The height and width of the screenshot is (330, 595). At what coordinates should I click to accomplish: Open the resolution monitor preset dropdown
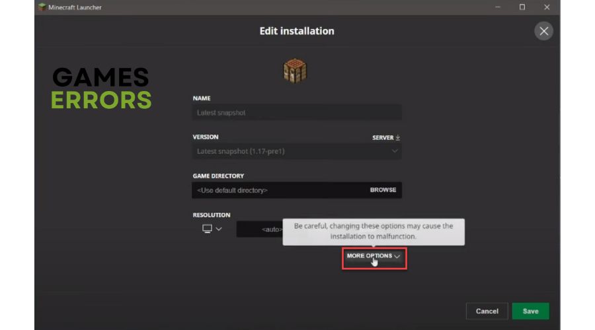(212, 229)
